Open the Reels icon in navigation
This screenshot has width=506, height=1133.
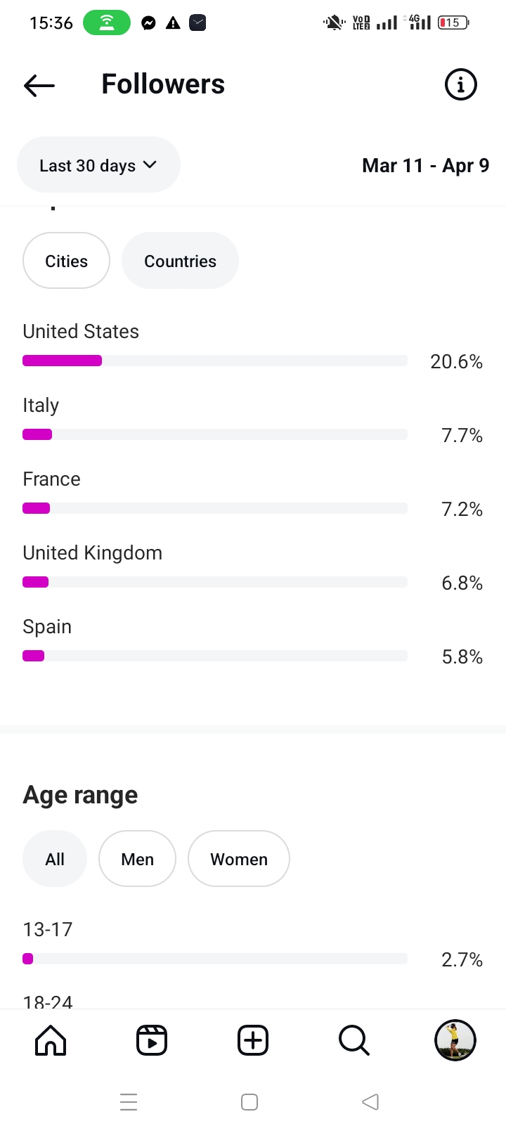pos(152,1040)
